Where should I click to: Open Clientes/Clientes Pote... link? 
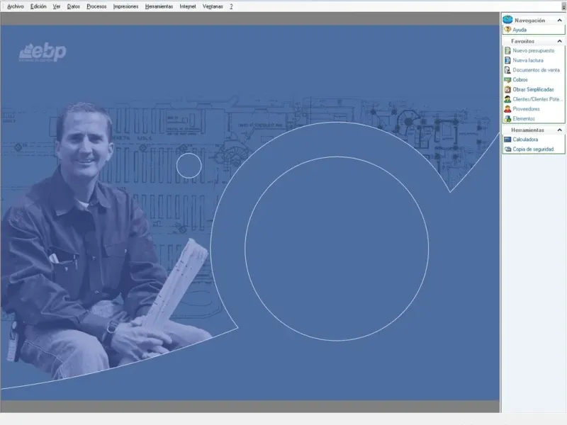click(538, 99)
